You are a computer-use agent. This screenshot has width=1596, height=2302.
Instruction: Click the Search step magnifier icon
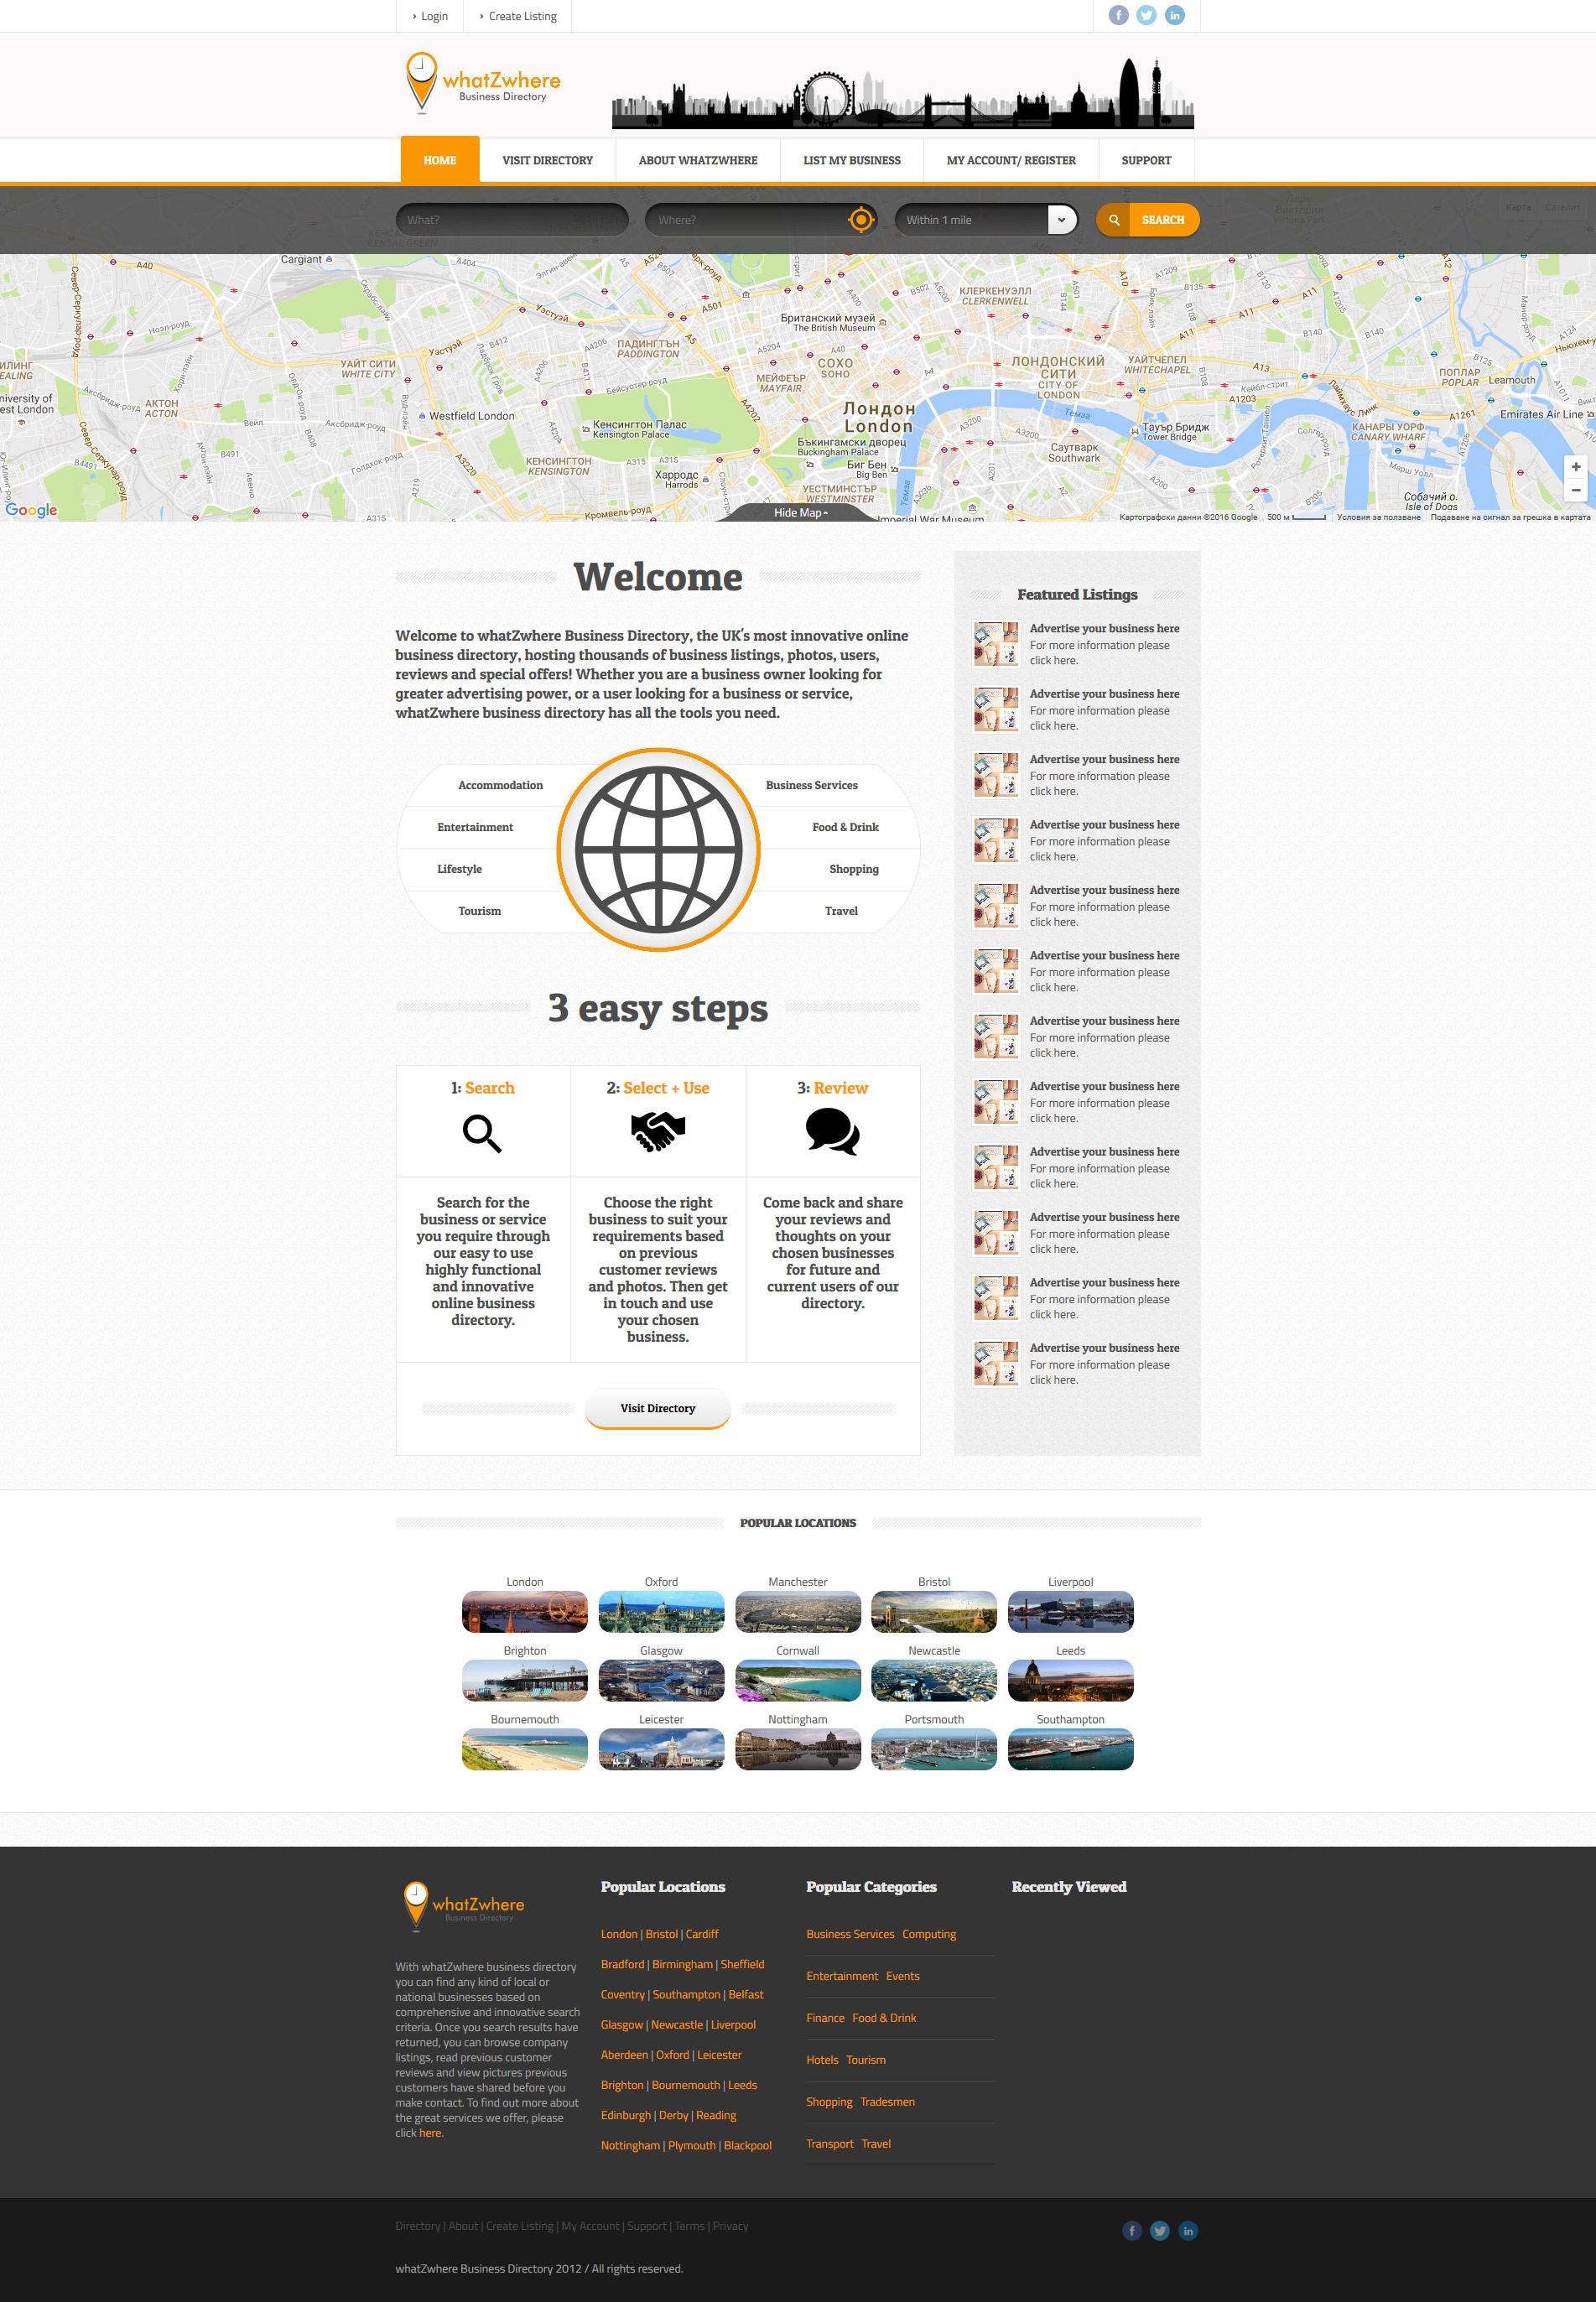(482, 1133)
